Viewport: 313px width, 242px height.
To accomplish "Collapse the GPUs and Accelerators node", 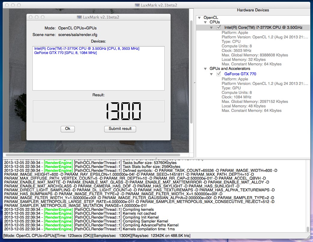I will (x=205, y=69).
